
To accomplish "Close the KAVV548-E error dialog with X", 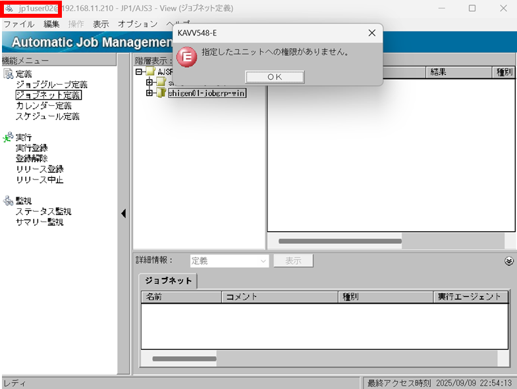I will tap(371, 33).
